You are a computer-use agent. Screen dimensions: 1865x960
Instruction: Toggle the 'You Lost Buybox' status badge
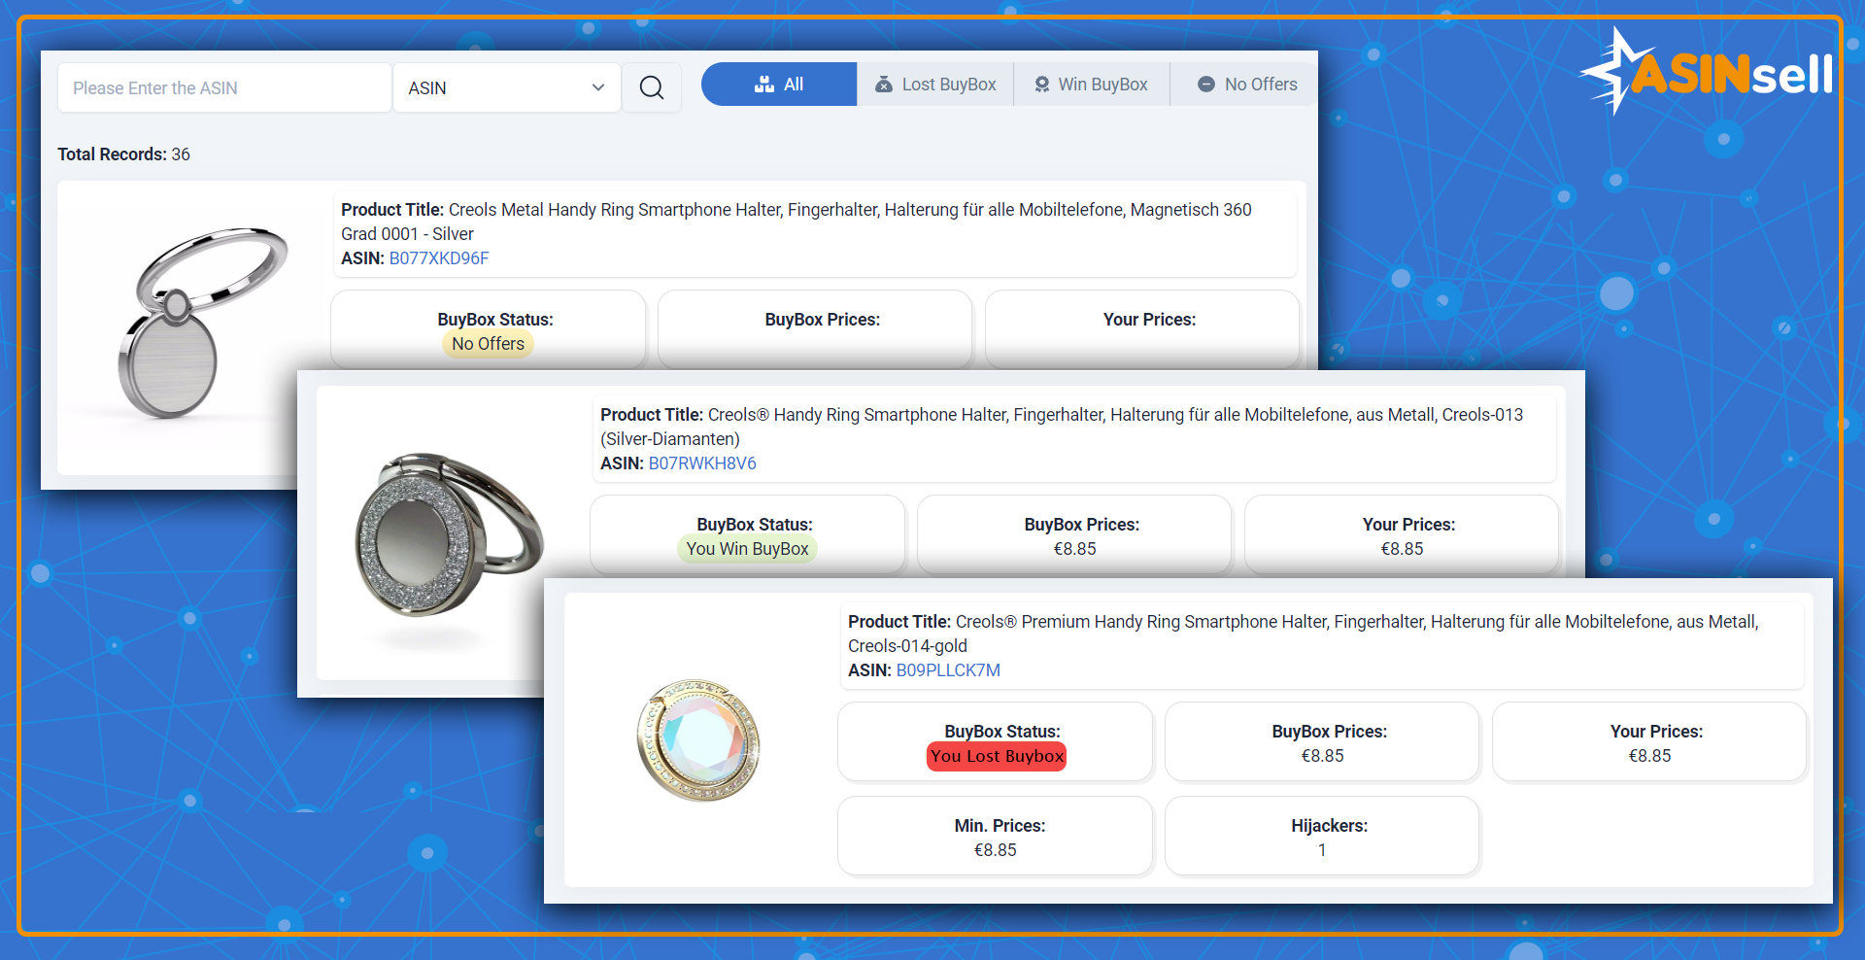tap(995, 756)
